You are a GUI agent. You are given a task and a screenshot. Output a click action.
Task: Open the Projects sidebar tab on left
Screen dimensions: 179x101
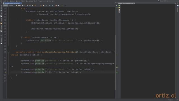[x=1, y=21]
